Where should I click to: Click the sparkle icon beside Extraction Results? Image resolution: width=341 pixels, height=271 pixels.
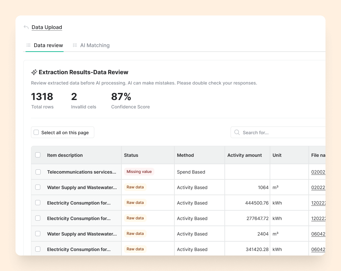34,72
